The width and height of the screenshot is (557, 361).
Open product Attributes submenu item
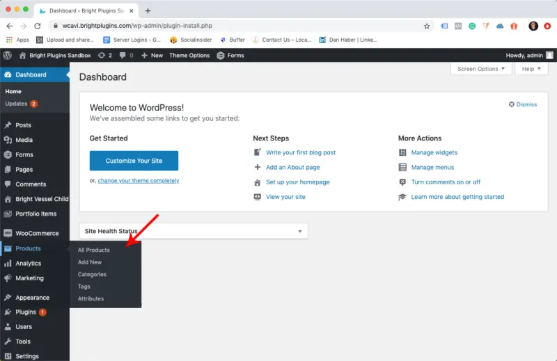[x=91, y=298]
